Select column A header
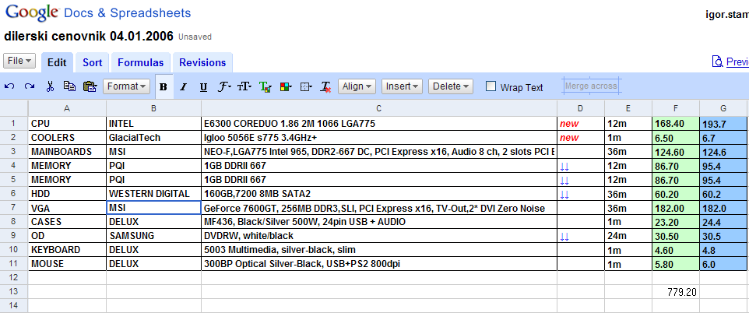 point(67,108)
